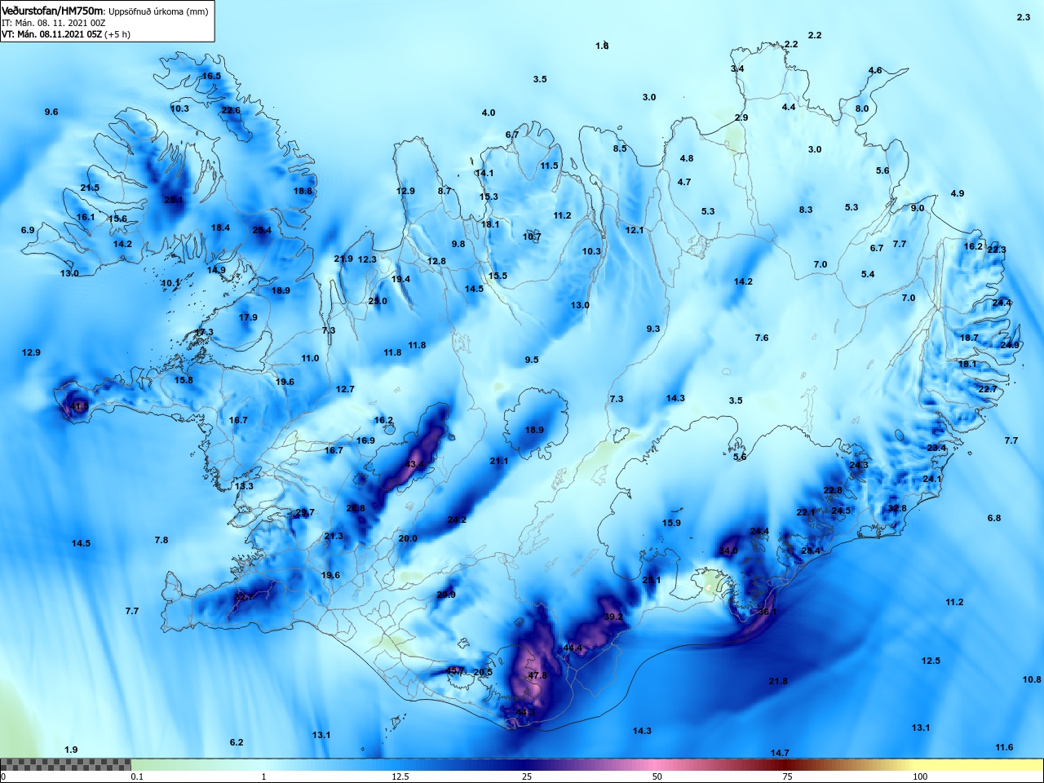Click the 22.6 precipitation value
Image resolution: width=1044 pixels, height=783 pixels.
click(231, 111)
